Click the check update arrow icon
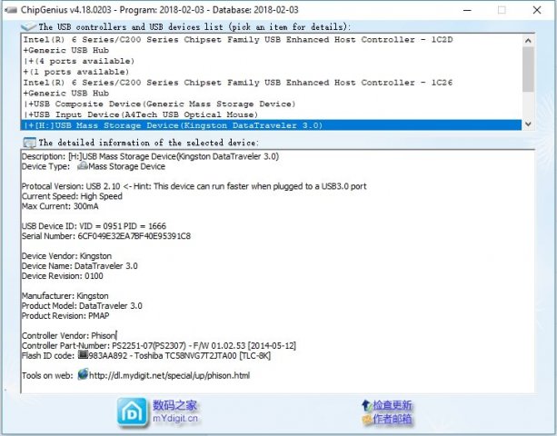Image resolution: width=557 pixels, height=436 pixels. [x=366, y=405]
